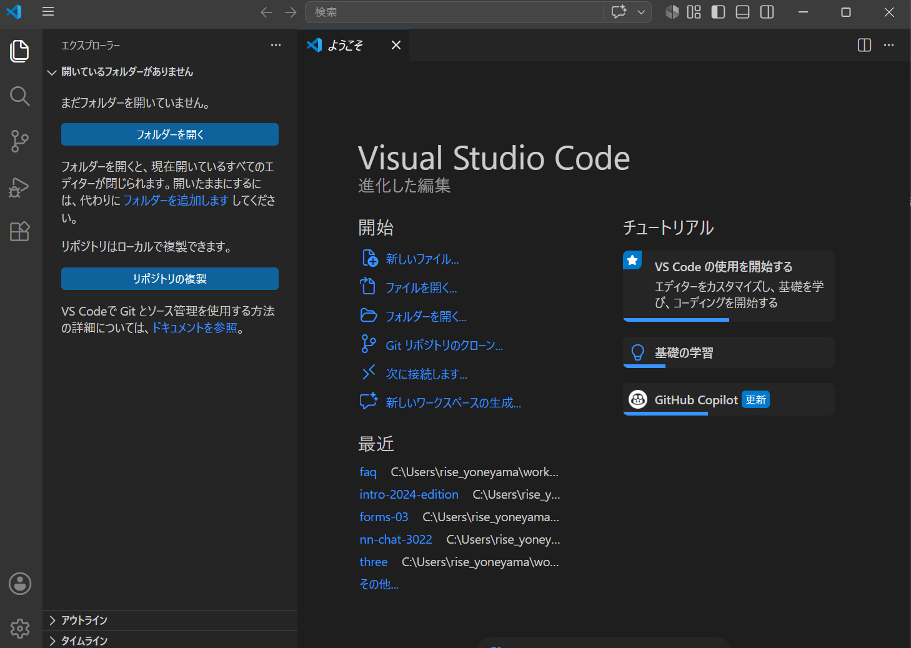Open the Copilot chat icon in title bar
This screenshot has width=911, height=648.
click(619, 12)
